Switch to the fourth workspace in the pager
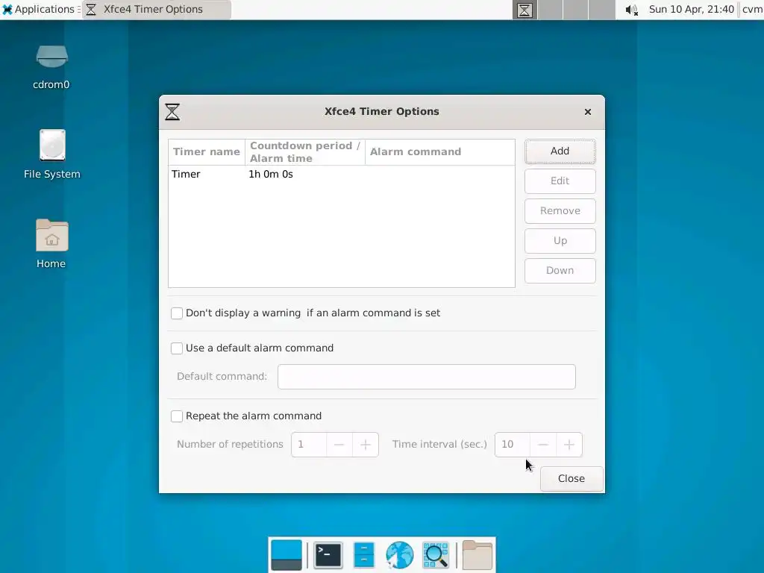This screenshot has height=573, width=764. [602, 10]
